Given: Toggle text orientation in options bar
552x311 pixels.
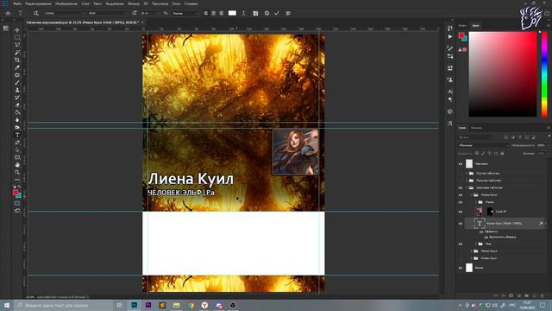Looking at the screenshot, I should pos(35,13).
